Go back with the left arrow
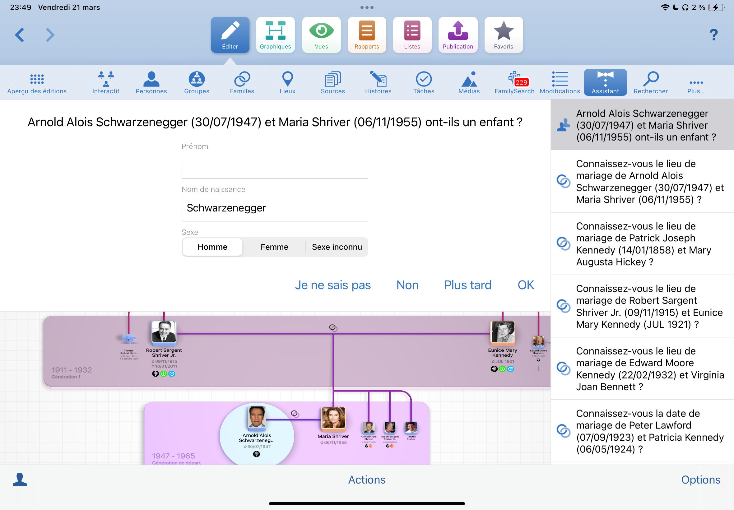 [x=20, y=35]
